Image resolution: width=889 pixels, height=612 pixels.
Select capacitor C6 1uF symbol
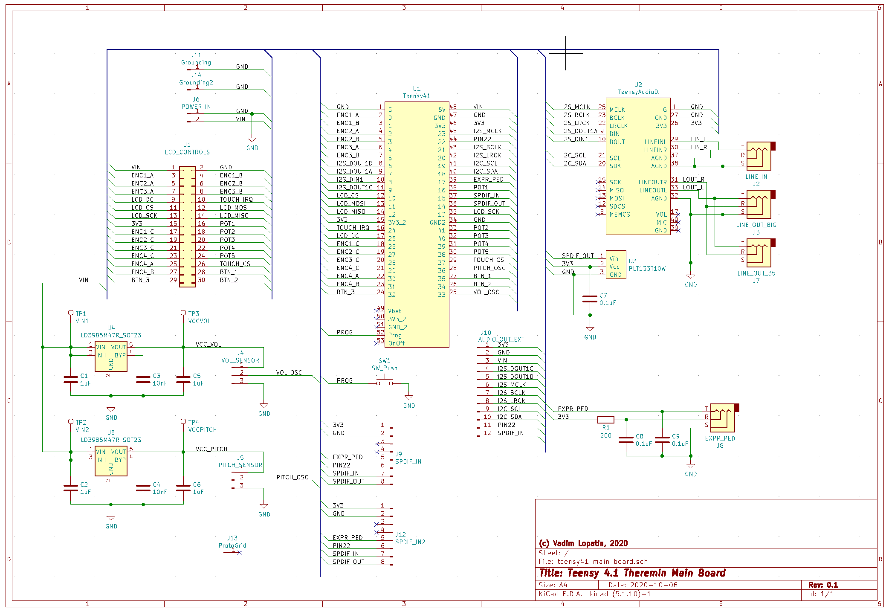[x=183, y=488]
